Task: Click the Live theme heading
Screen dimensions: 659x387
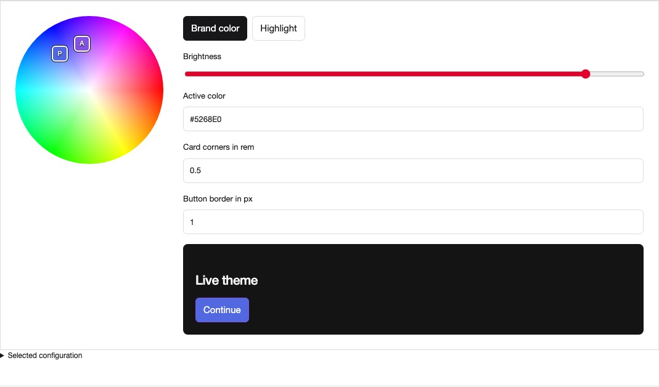Action: tap(226, 280)
